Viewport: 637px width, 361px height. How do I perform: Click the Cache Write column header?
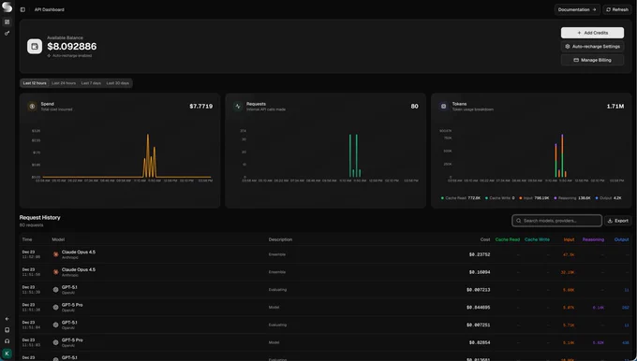click(x=537, y=239)
